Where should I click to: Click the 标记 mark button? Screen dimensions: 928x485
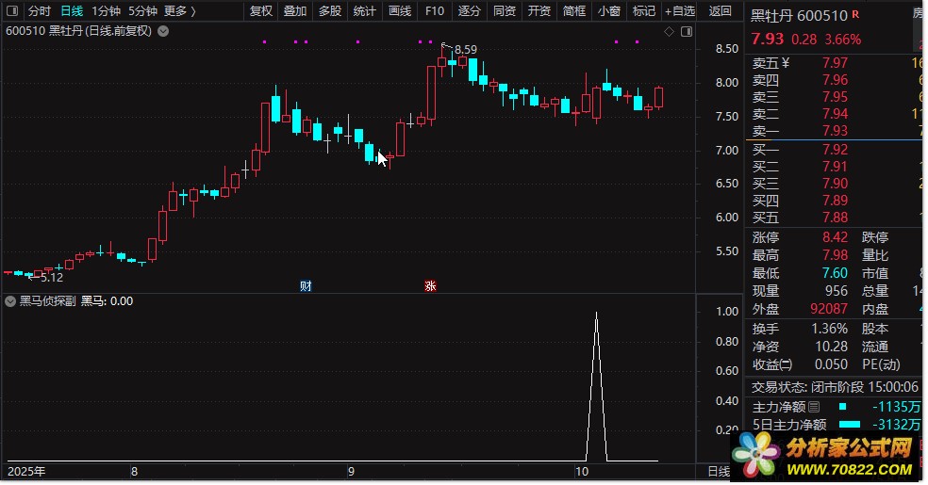(644, 11)
